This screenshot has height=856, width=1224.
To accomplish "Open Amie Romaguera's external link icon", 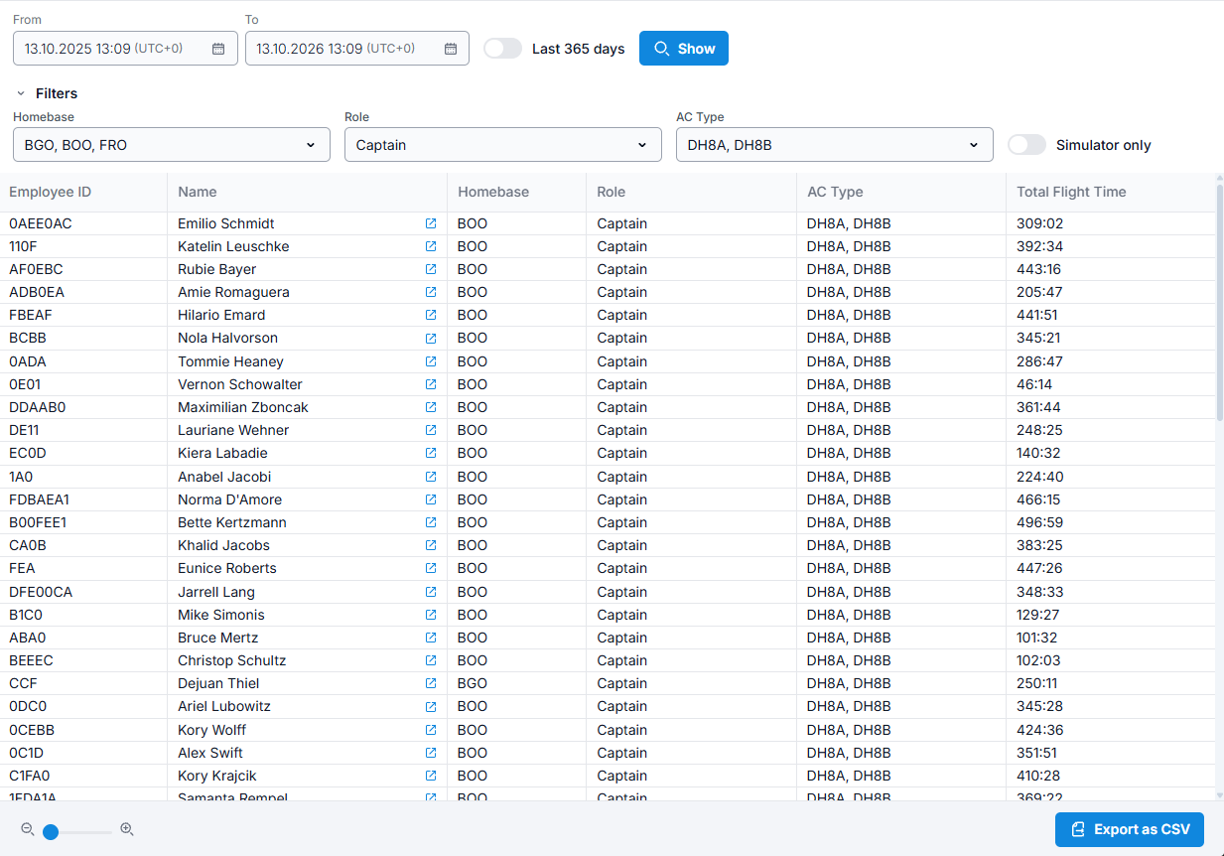I will [x=431, y=292].
